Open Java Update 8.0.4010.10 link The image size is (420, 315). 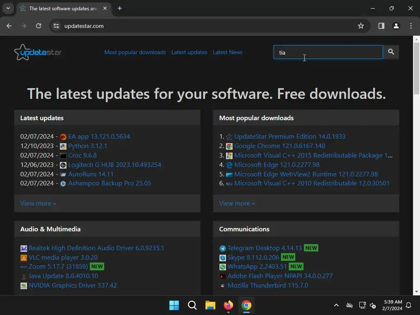click(x=63, y=276)
